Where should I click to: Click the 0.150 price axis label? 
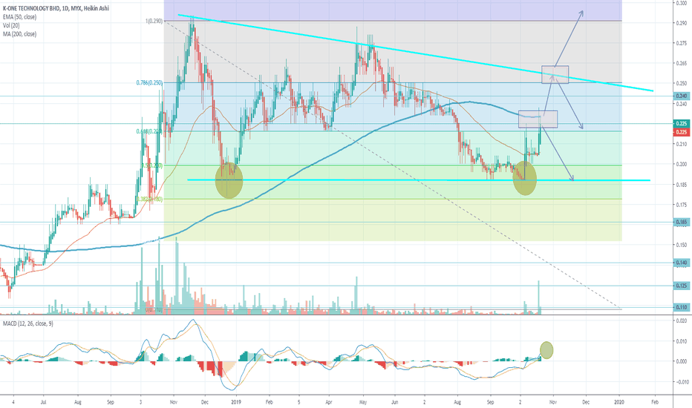tap(682, 246)
